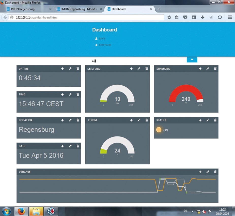Delete the SPANNUNG pane
Viewport: 235px width, 216px height.
pos(215,69)
